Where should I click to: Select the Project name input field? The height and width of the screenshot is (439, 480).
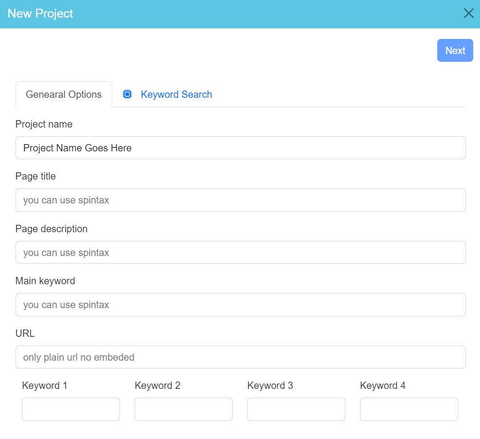[240, 147]
